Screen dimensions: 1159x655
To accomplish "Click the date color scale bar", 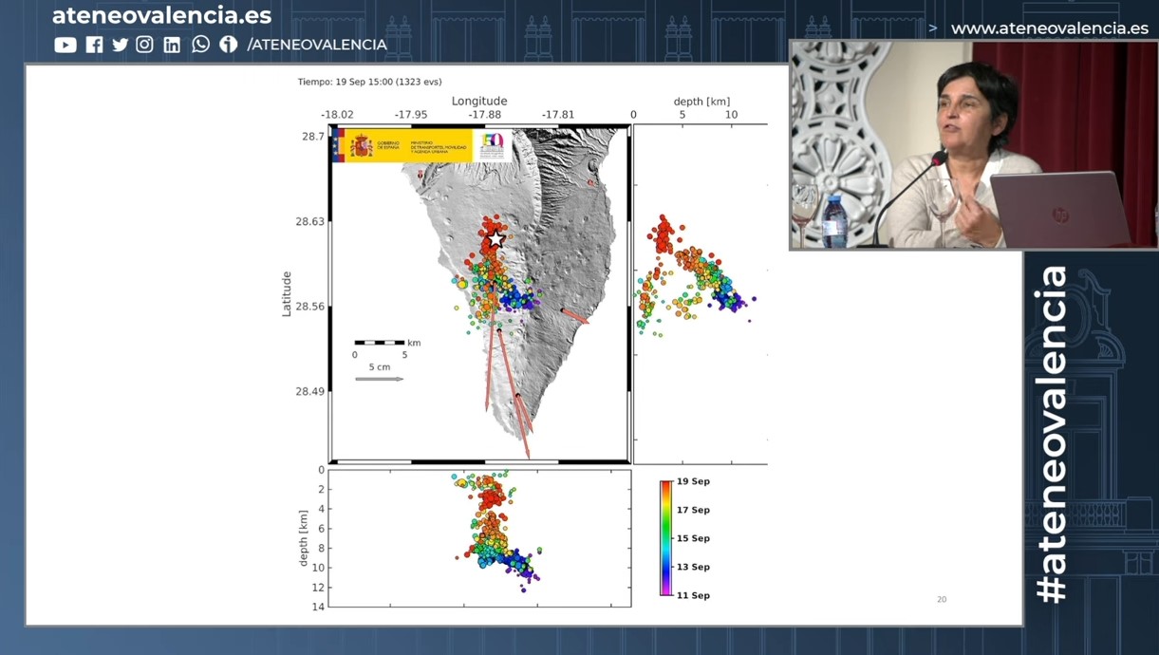I will click(x=666, y=538).
